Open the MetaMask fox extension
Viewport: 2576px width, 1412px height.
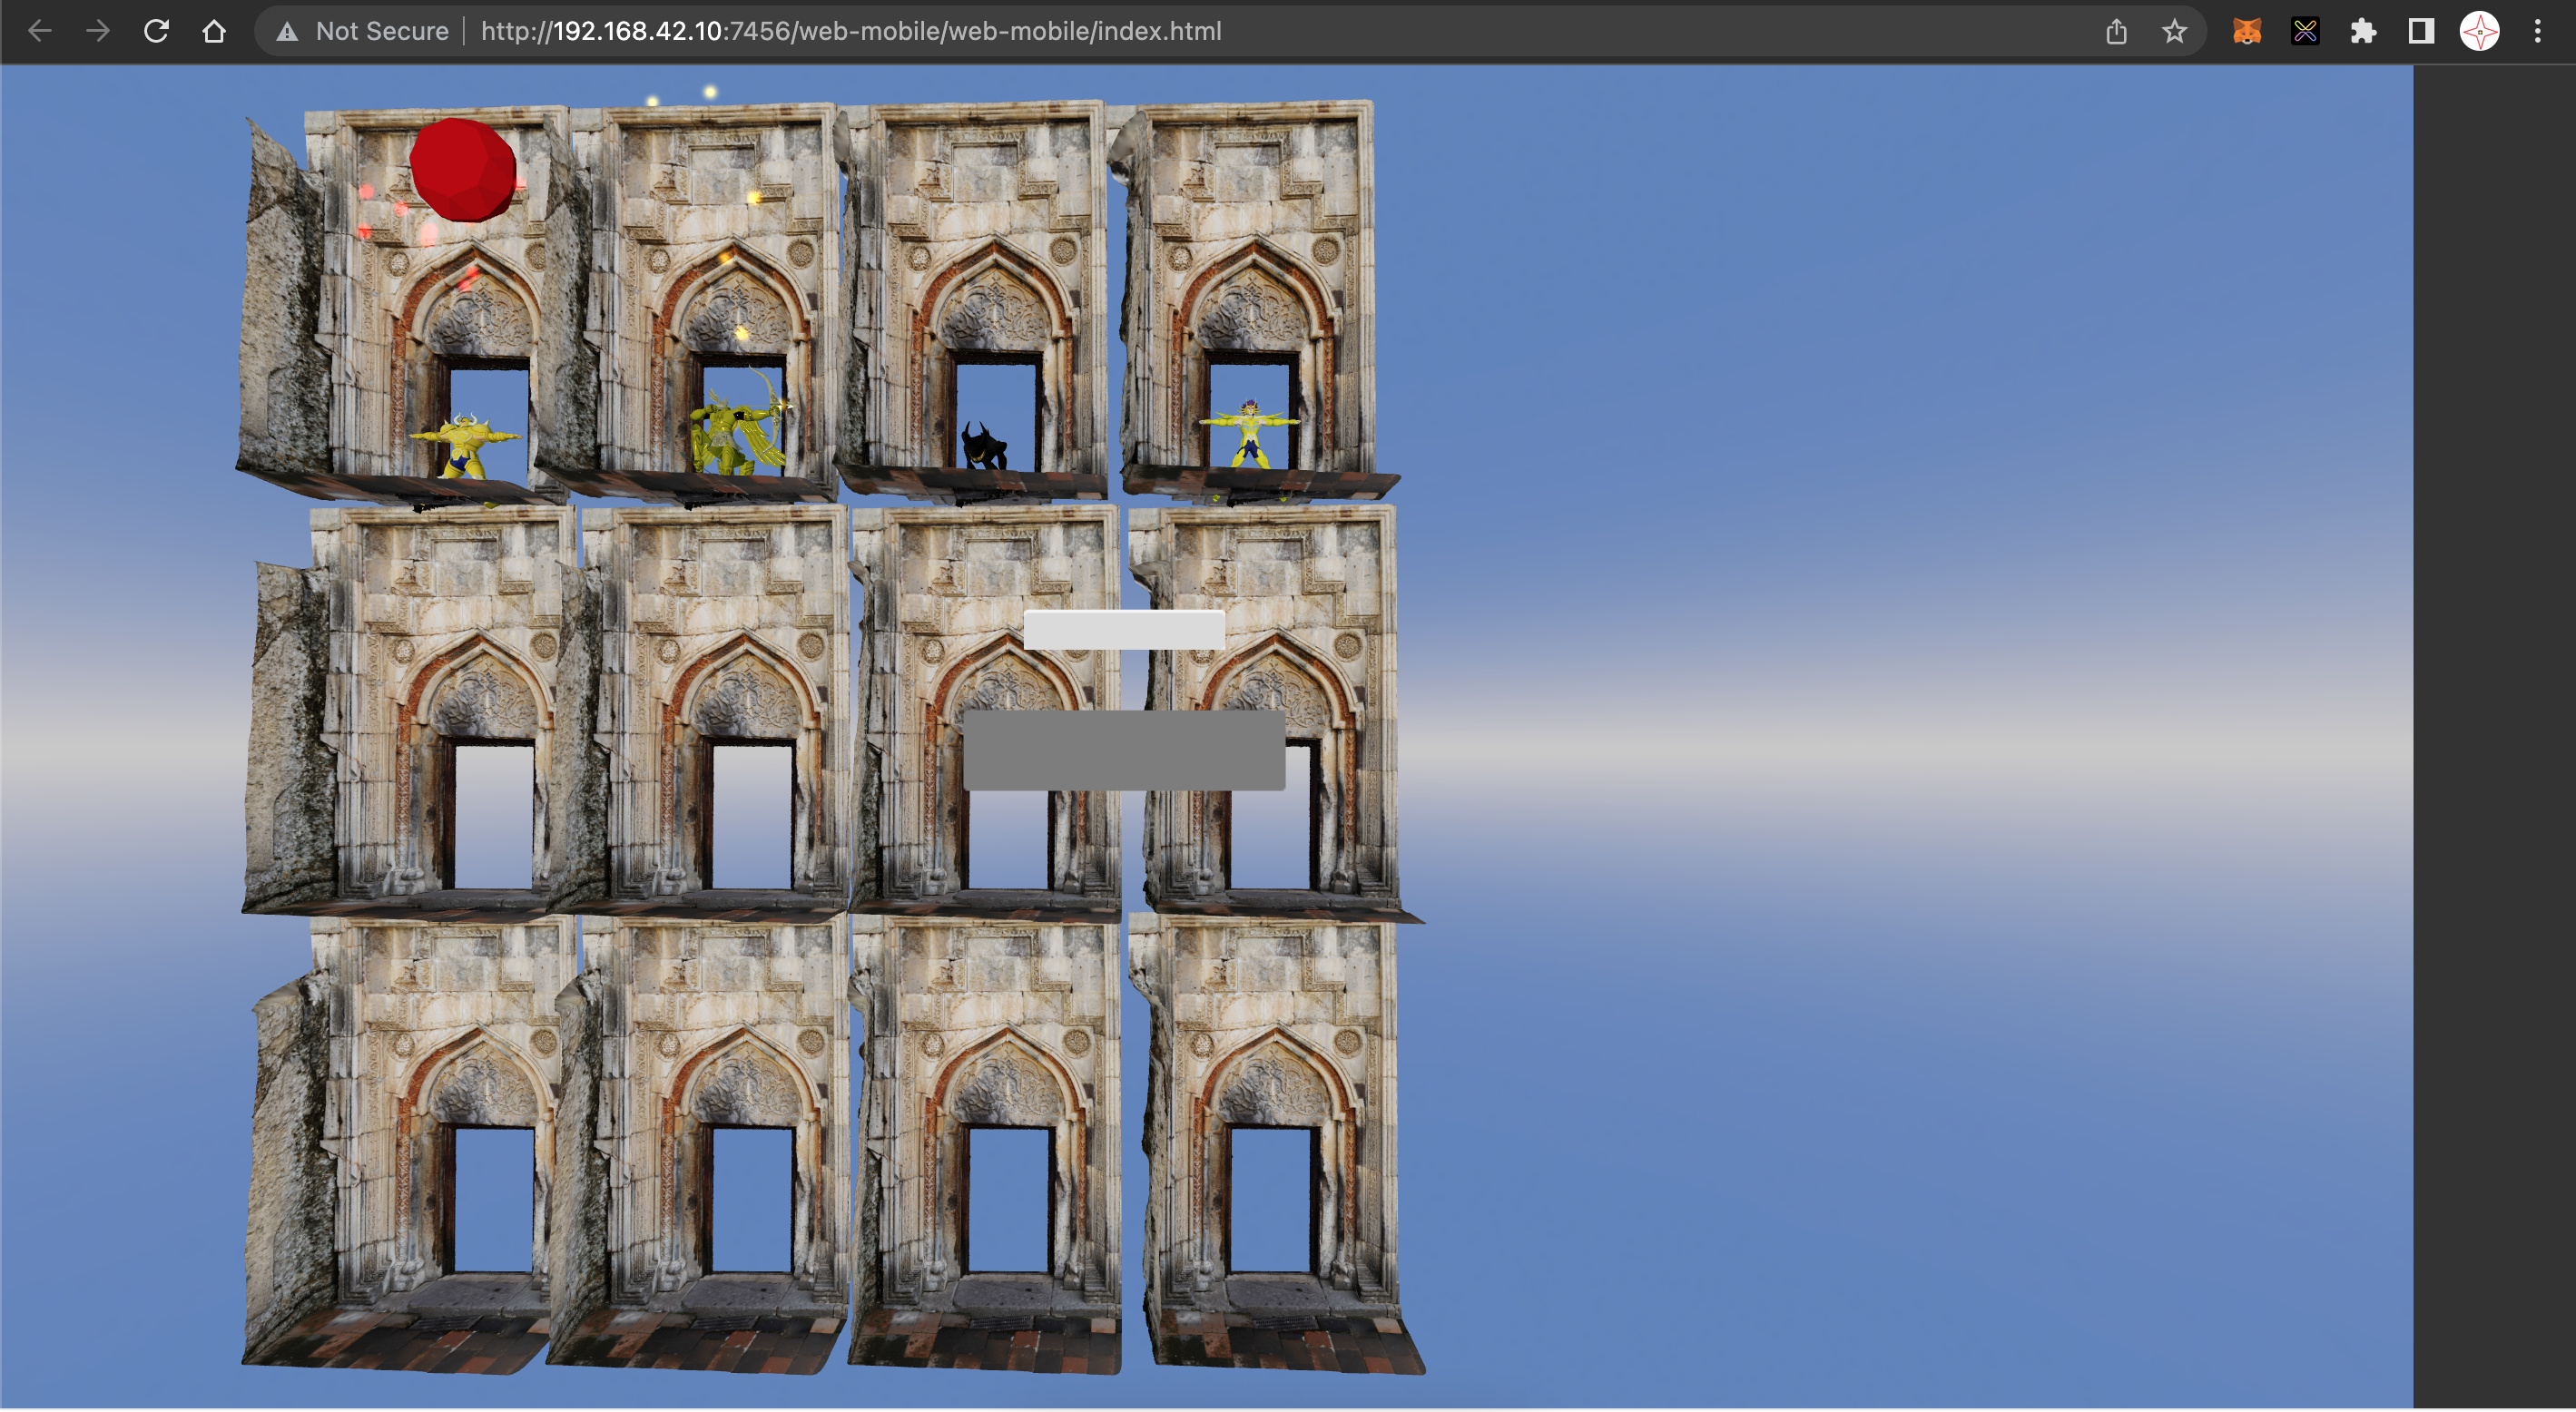point(2247,31)
